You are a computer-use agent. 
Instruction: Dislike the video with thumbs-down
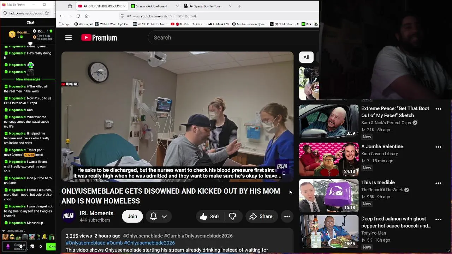[232, 217]
